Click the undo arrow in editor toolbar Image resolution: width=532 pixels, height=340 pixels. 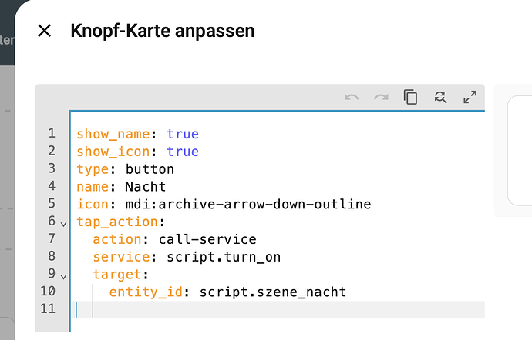pos(352,97)
